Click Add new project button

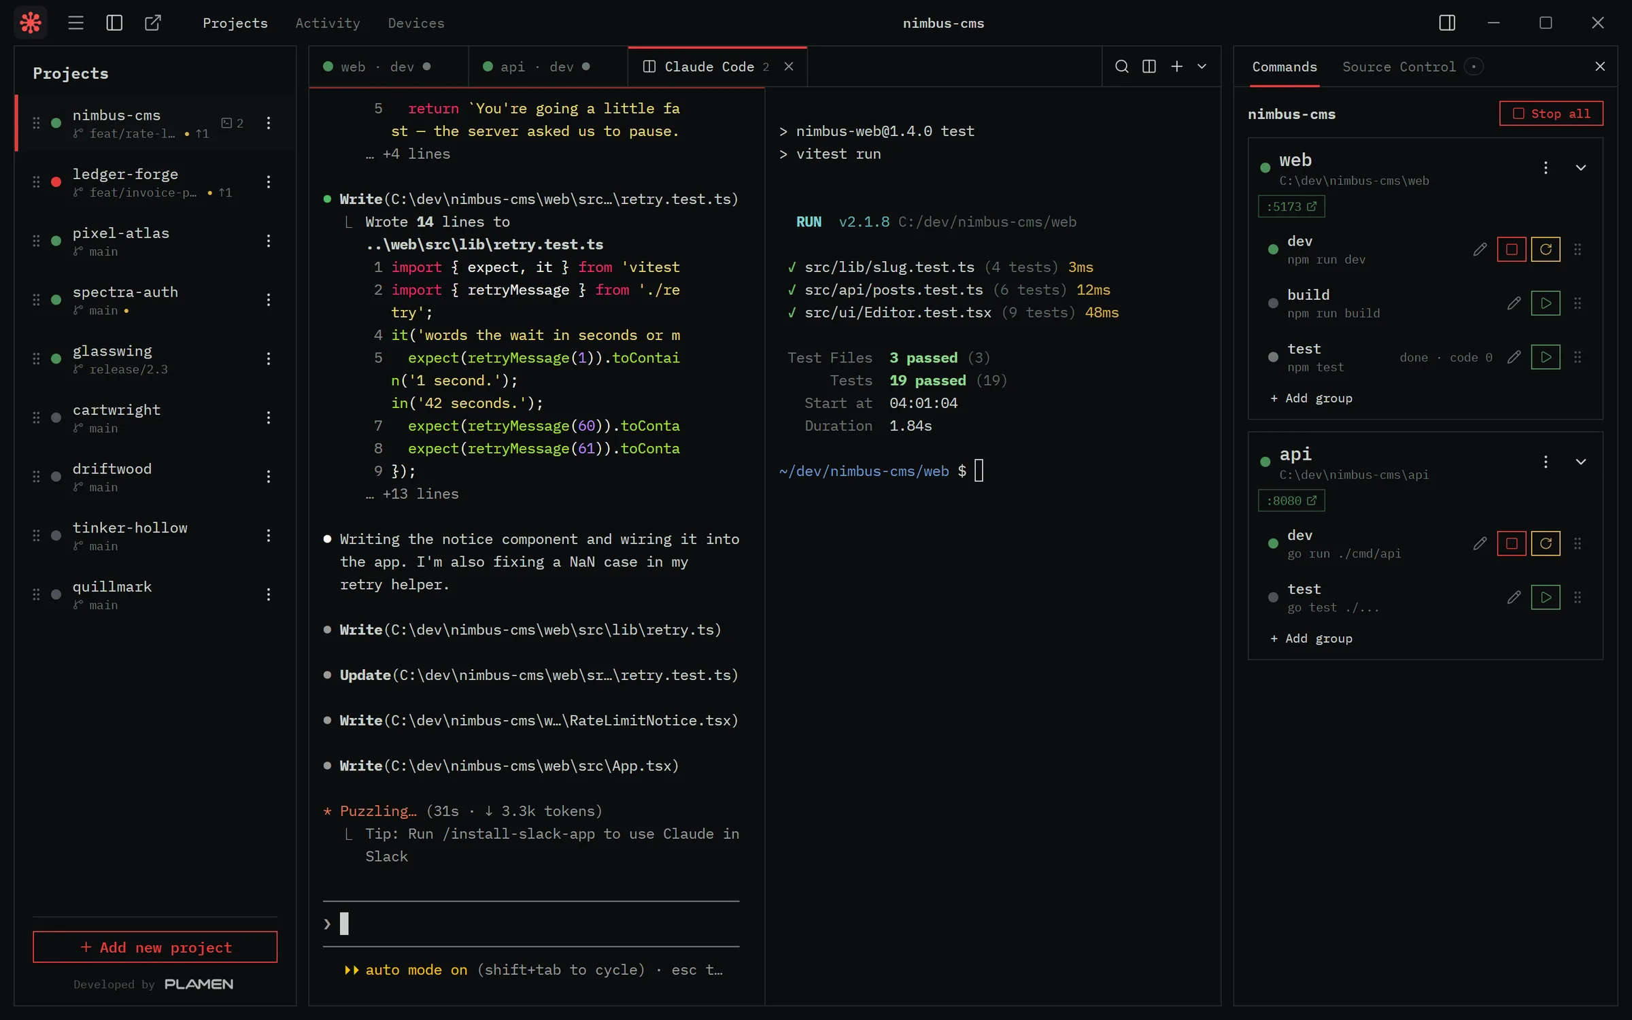155,947
